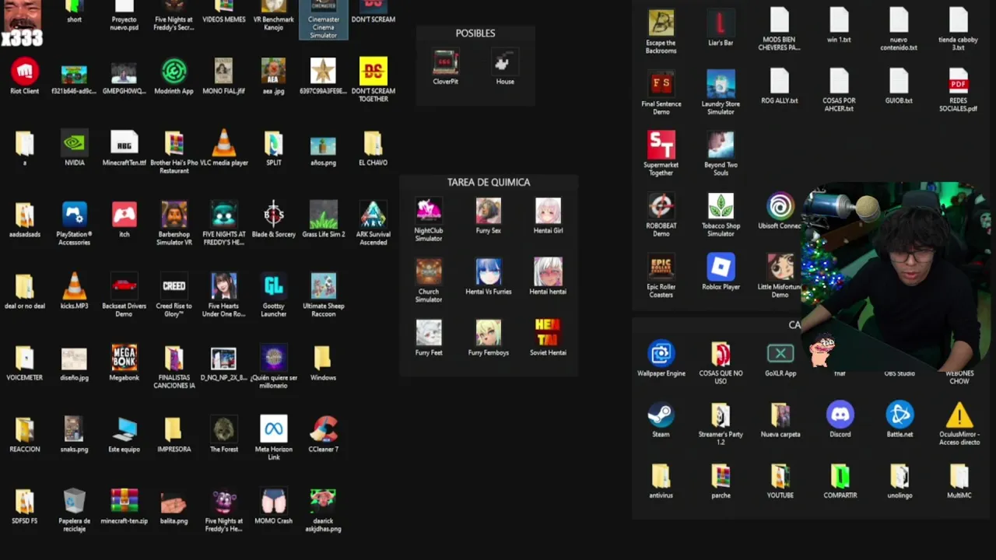996x560 pixels.
Task: Launch Battle.net shortcut
Action: point(900,415)
